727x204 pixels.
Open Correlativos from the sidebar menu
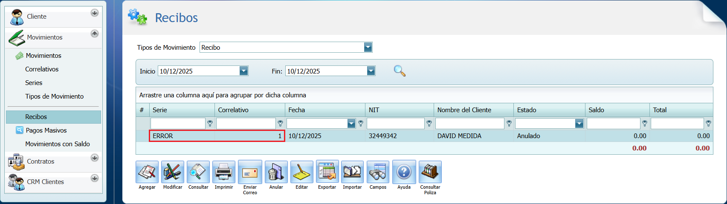click(x=42, y=69)
